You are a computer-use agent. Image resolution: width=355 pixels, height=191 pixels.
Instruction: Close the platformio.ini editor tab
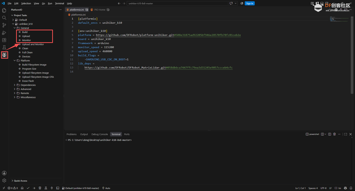click(x=87, y=10)
